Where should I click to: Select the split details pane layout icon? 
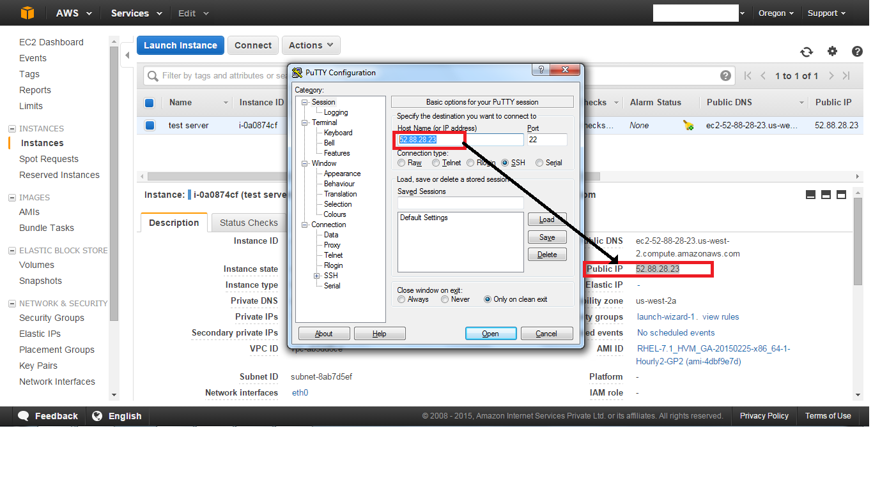tap(826, 195)
